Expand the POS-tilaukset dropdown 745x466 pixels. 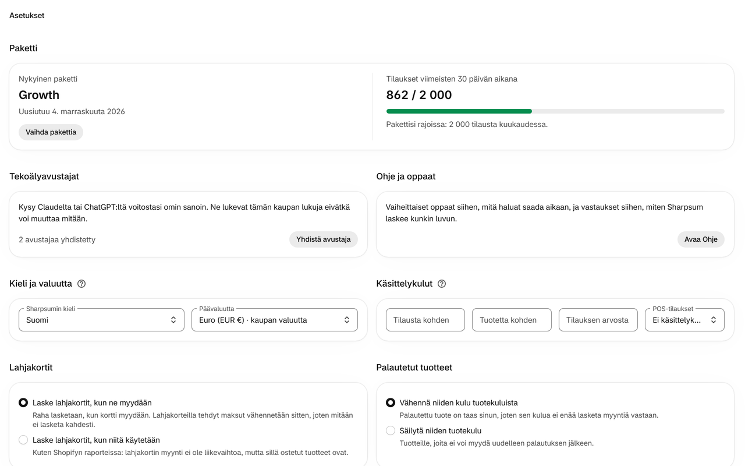point(684,320)
